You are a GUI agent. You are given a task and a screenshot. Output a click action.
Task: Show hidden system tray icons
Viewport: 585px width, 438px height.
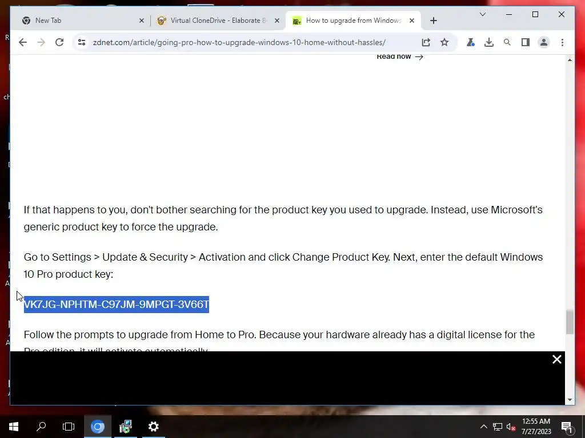click(483, 427)
